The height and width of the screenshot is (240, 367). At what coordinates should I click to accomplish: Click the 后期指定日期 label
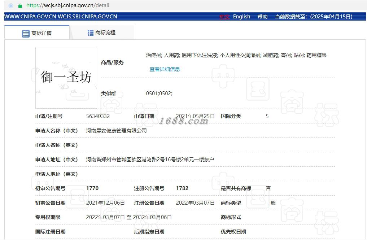[149, 232]
